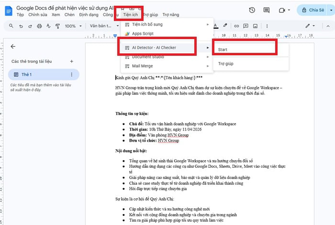Click the Google Docs home icon
335x225 pixels.
(x=8, y=10)
